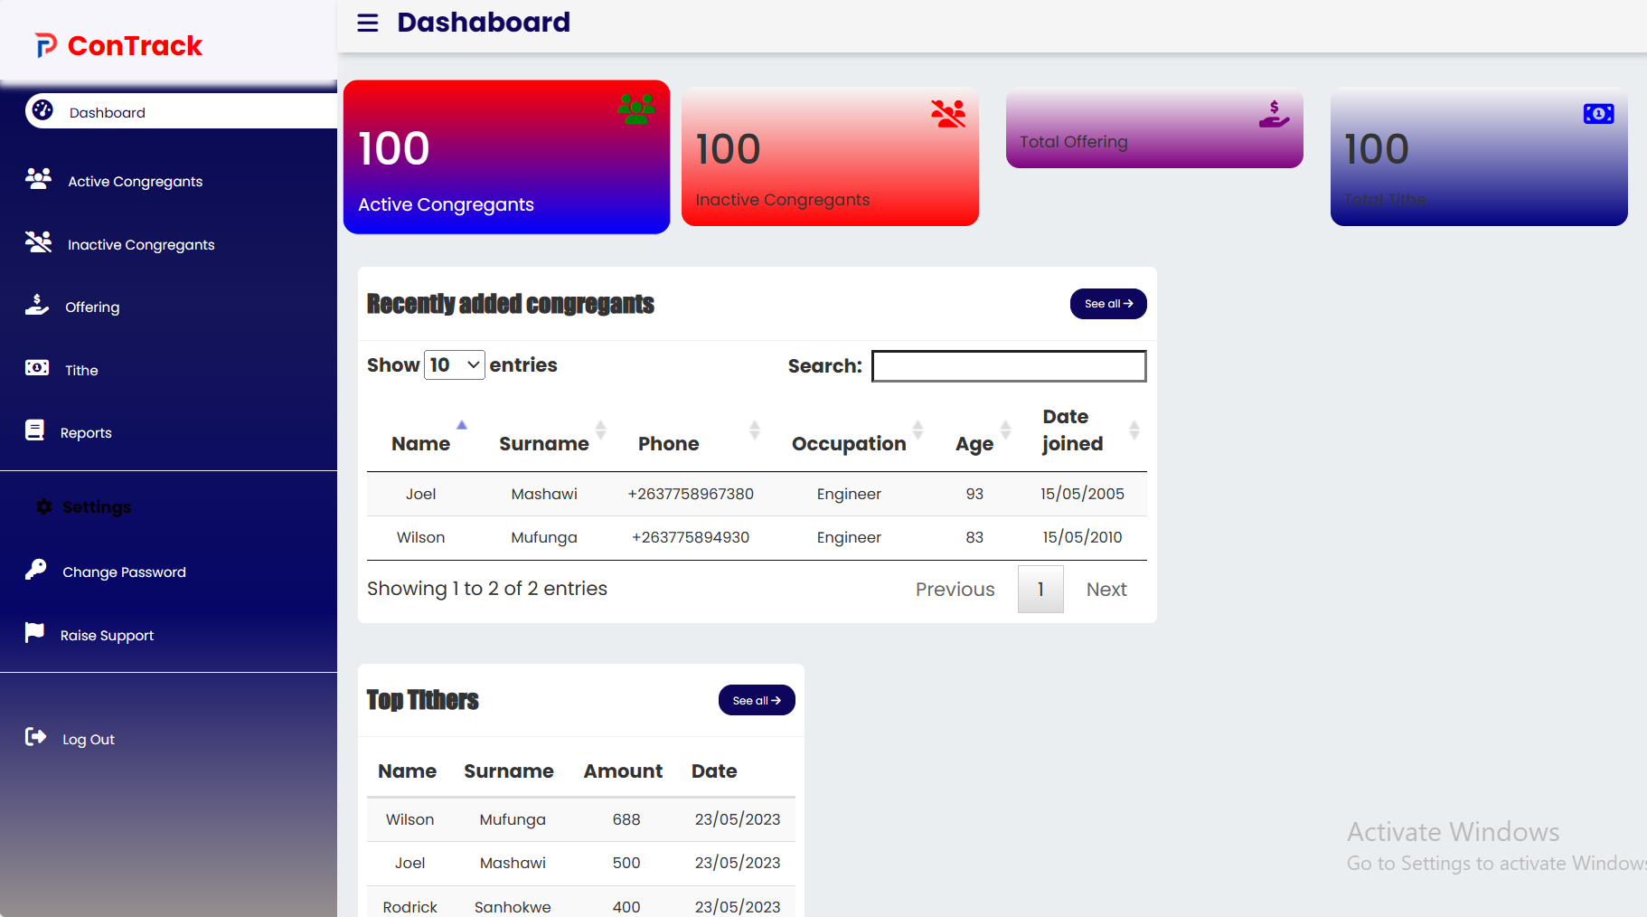The image size is (1647, 917).
Task: Open Dashboard in the sidebar menu
Action: [x=107, y=112]
